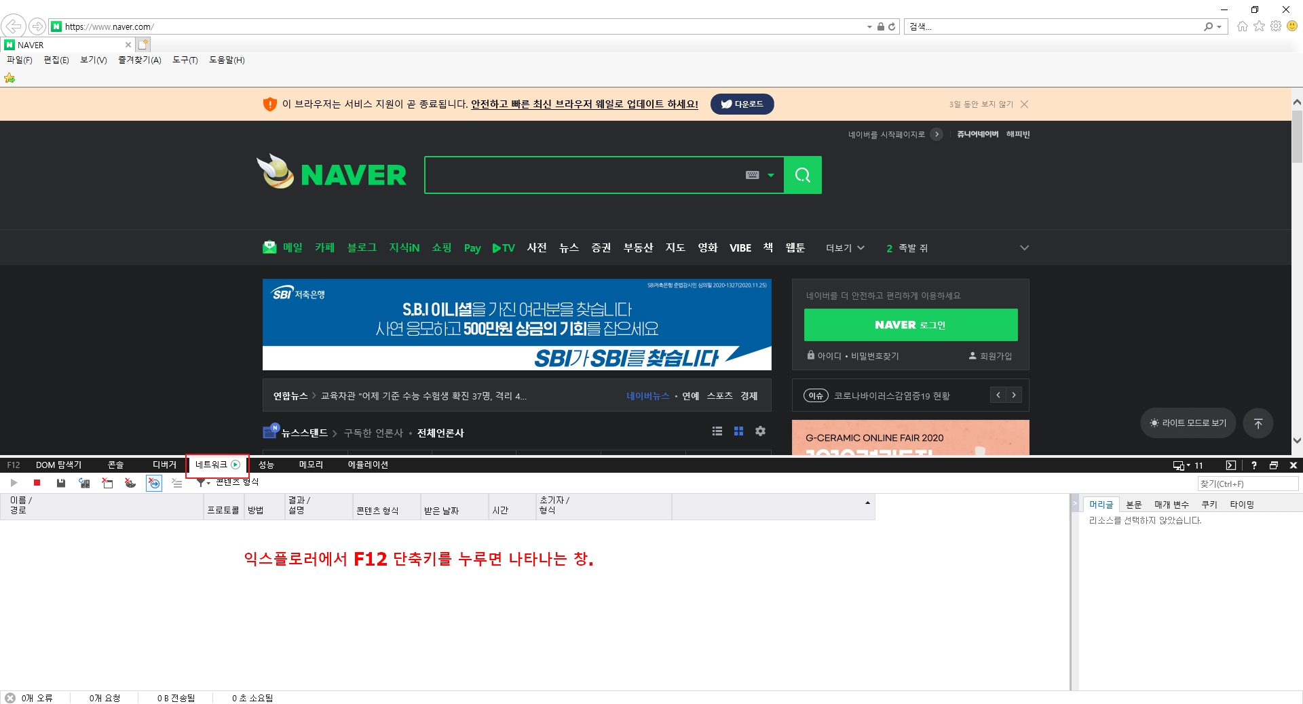This screenshot has height=704, width=1303.
Task: Click the browser back arrow button
Action: click(x=14, y=26)
